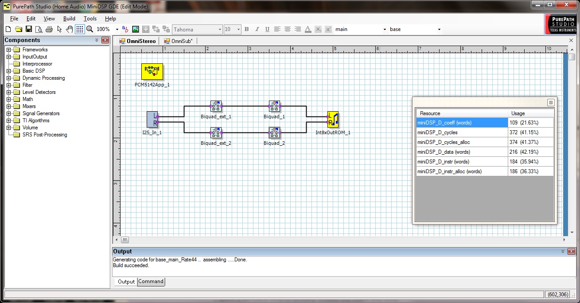Select the hand pan tool

(x=70, y=29)
